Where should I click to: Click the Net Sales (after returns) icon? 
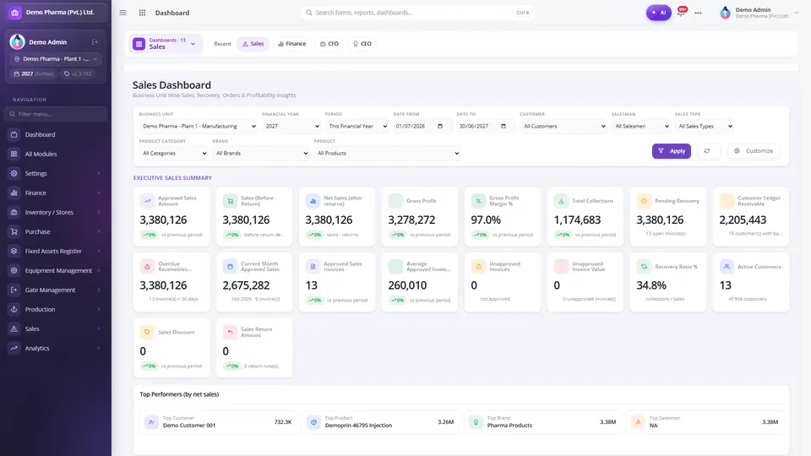tap(313, 201)
